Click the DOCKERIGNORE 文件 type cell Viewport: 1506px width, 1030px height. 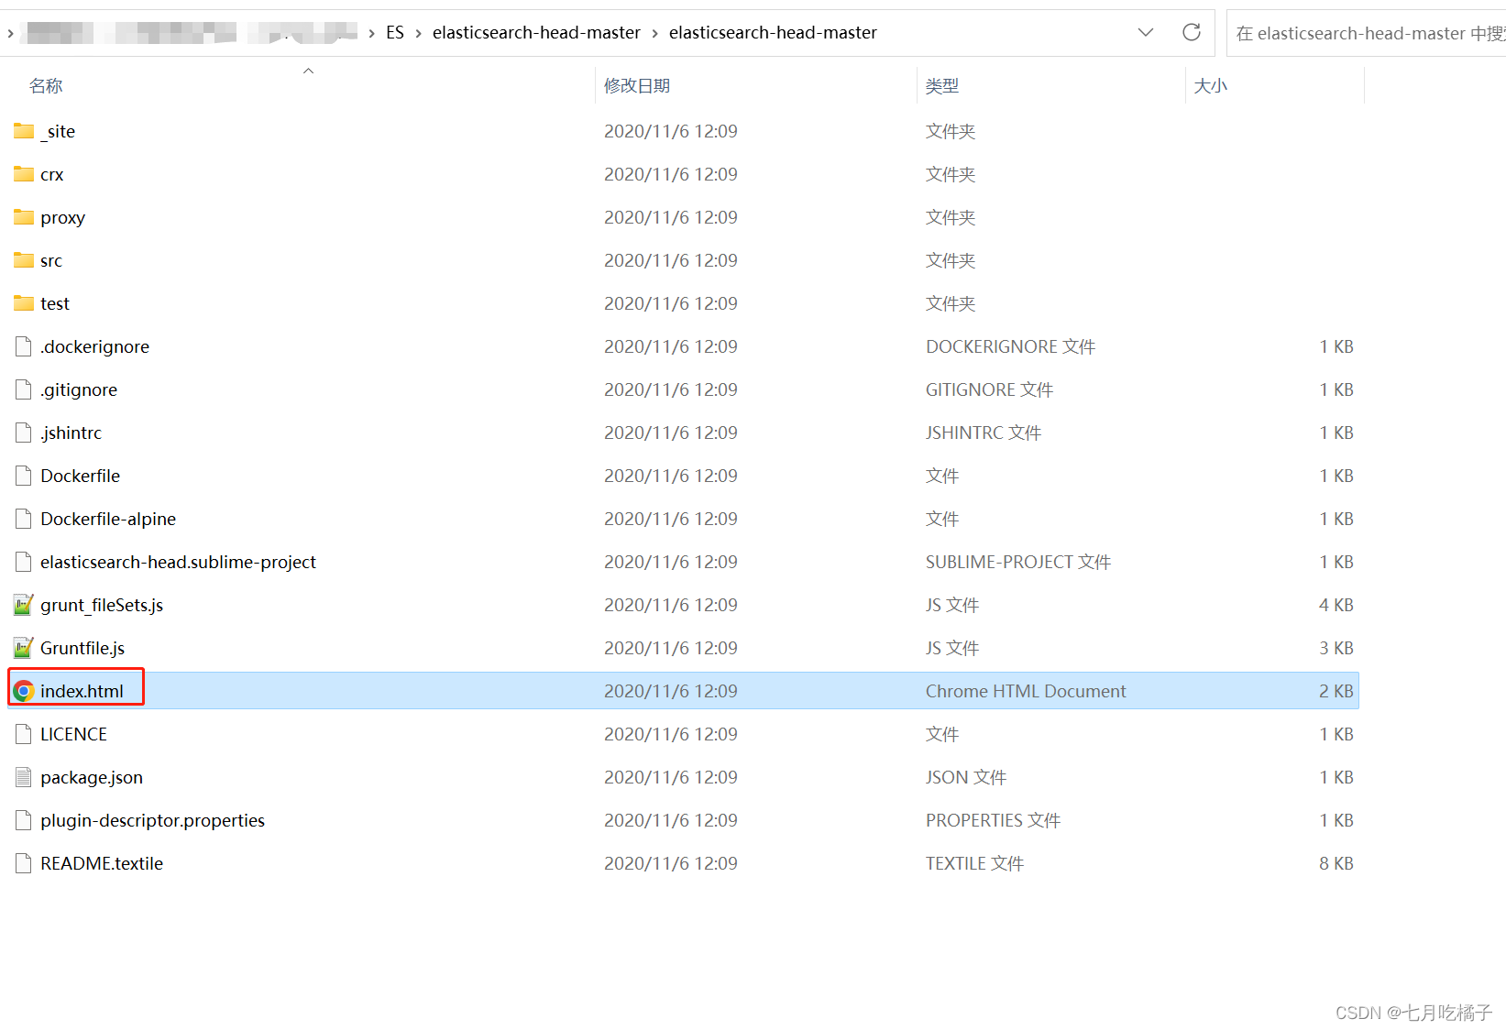[x=1011, y=346]
